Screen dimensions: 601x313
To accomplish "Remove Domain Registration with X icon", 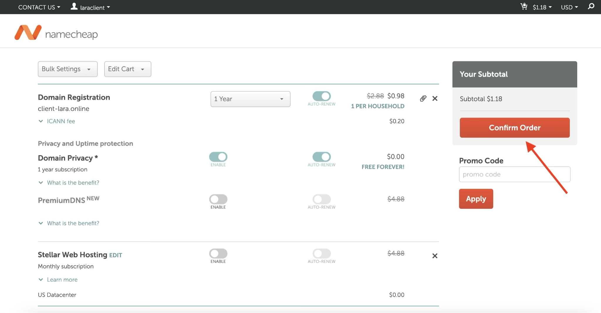I will [x=435, y=98].
